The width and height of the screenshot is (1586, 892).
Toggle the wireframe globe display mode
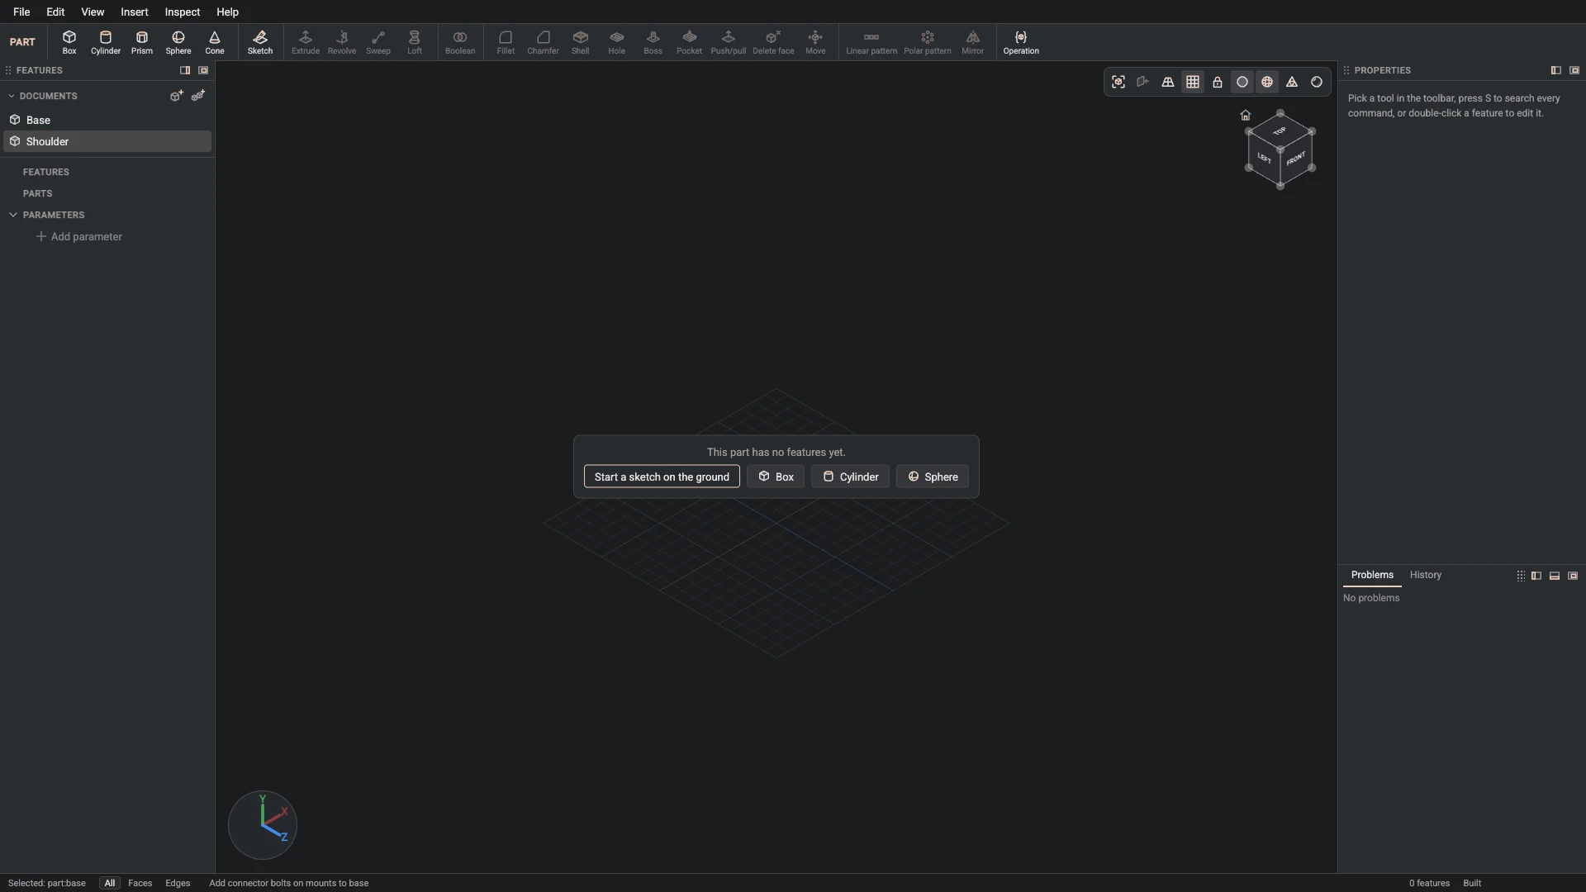pyautogui.click(x=1267, y=82)
